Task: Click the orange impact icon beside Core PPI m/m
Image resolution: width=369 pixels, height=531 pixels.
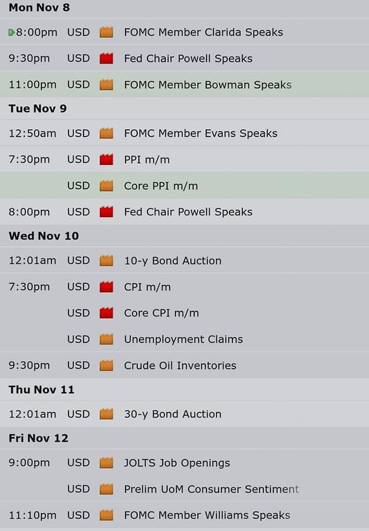Action: point(106,186)
